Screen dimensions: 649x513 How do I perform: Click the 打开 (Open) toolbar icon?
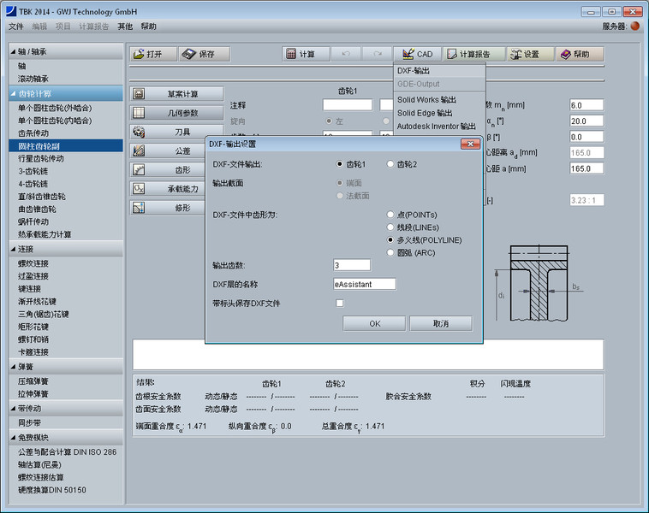[x=139, y=54]
